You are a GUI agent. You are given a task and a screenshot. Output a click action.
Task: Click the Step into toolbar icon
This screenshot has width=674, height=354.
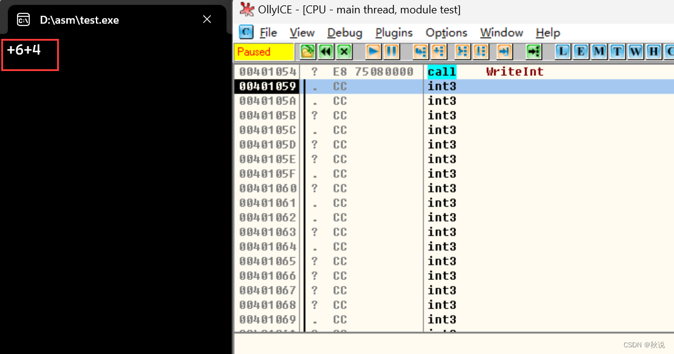point(420,52)
